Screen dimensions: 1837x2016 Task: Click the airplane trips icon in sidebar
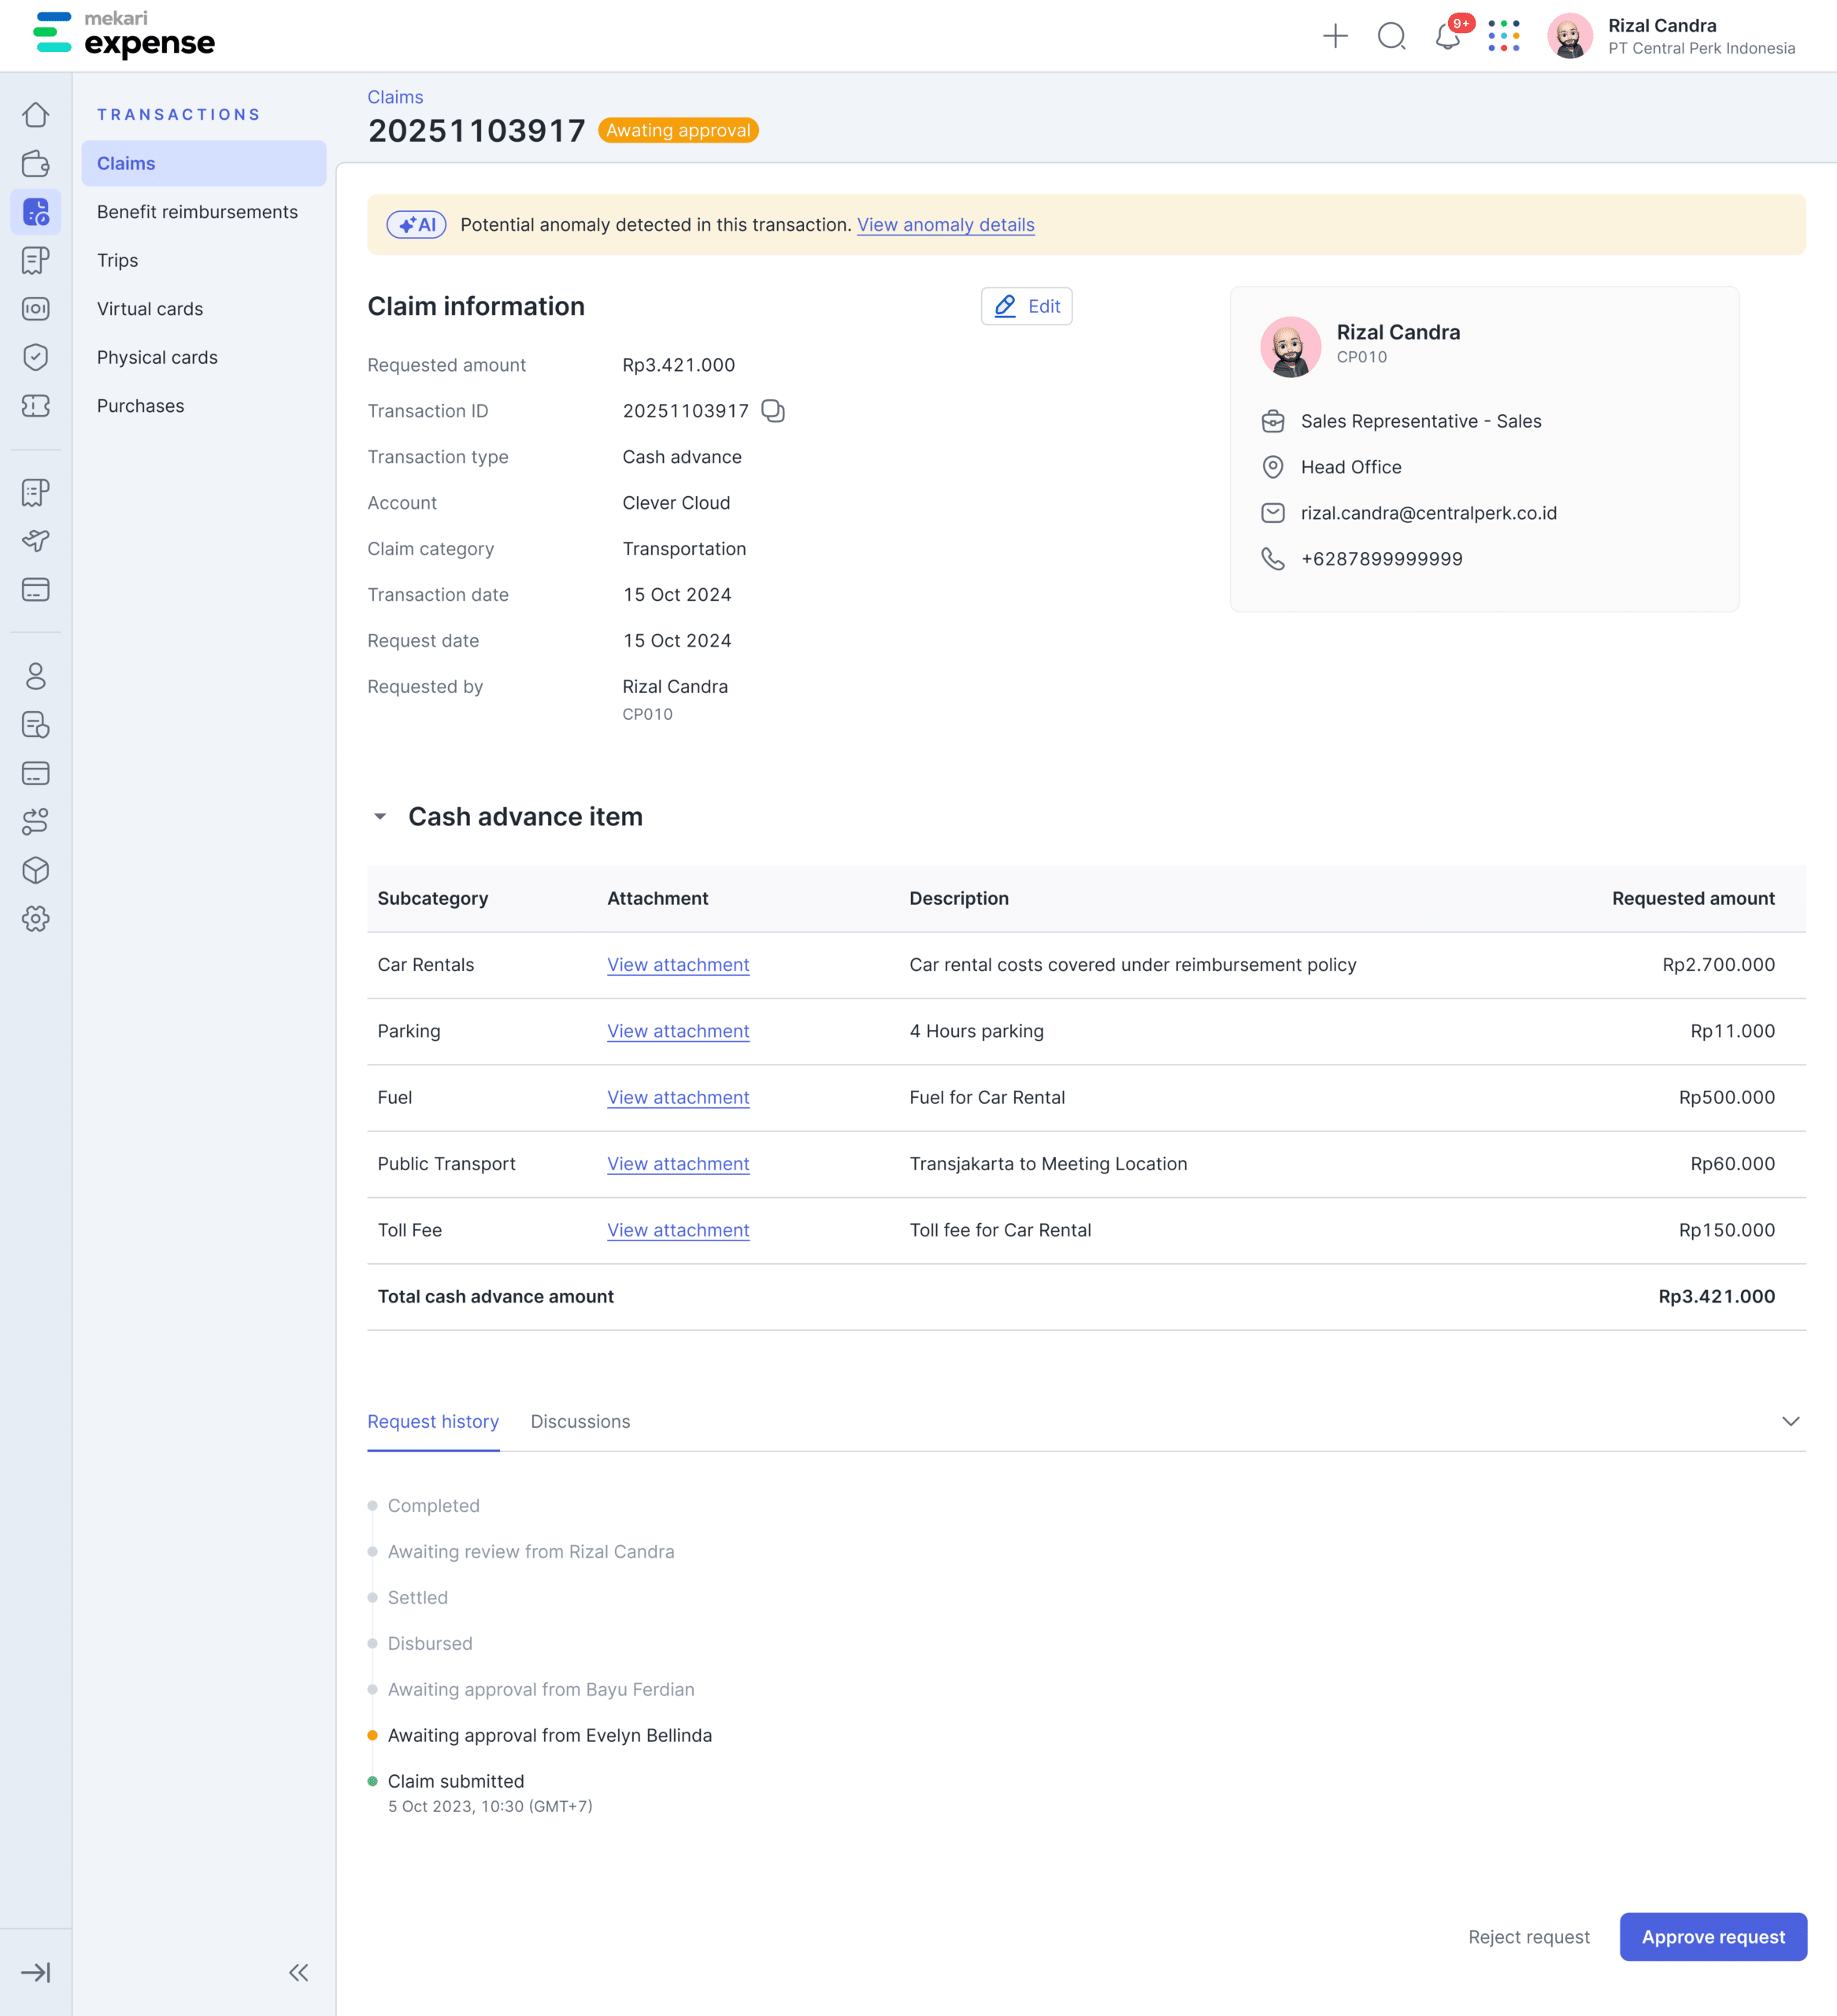[x=36, y=541]
